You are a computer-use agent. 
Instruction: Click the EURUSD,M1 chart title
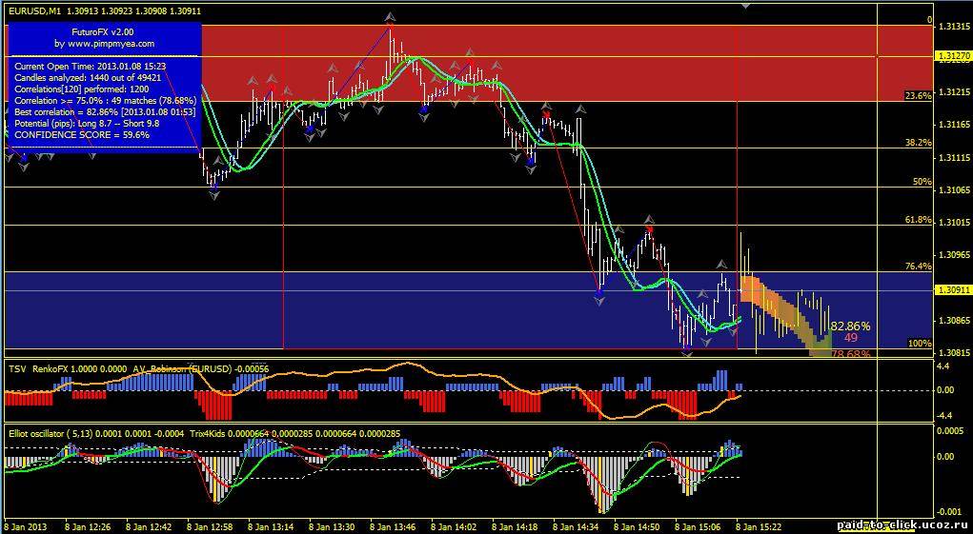pos(33,10)
